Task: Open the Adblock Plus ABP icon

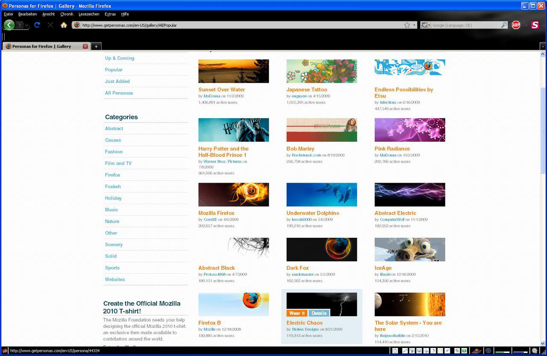Action: [516, 25]
